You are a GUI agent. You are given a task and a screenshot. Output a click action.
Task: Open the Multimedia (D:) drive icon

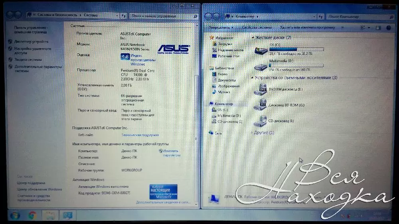(x=261, y=67)
